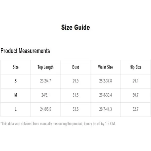Click the 30.7 hip size value
The image size is (151, 151).
pos(135,95)
